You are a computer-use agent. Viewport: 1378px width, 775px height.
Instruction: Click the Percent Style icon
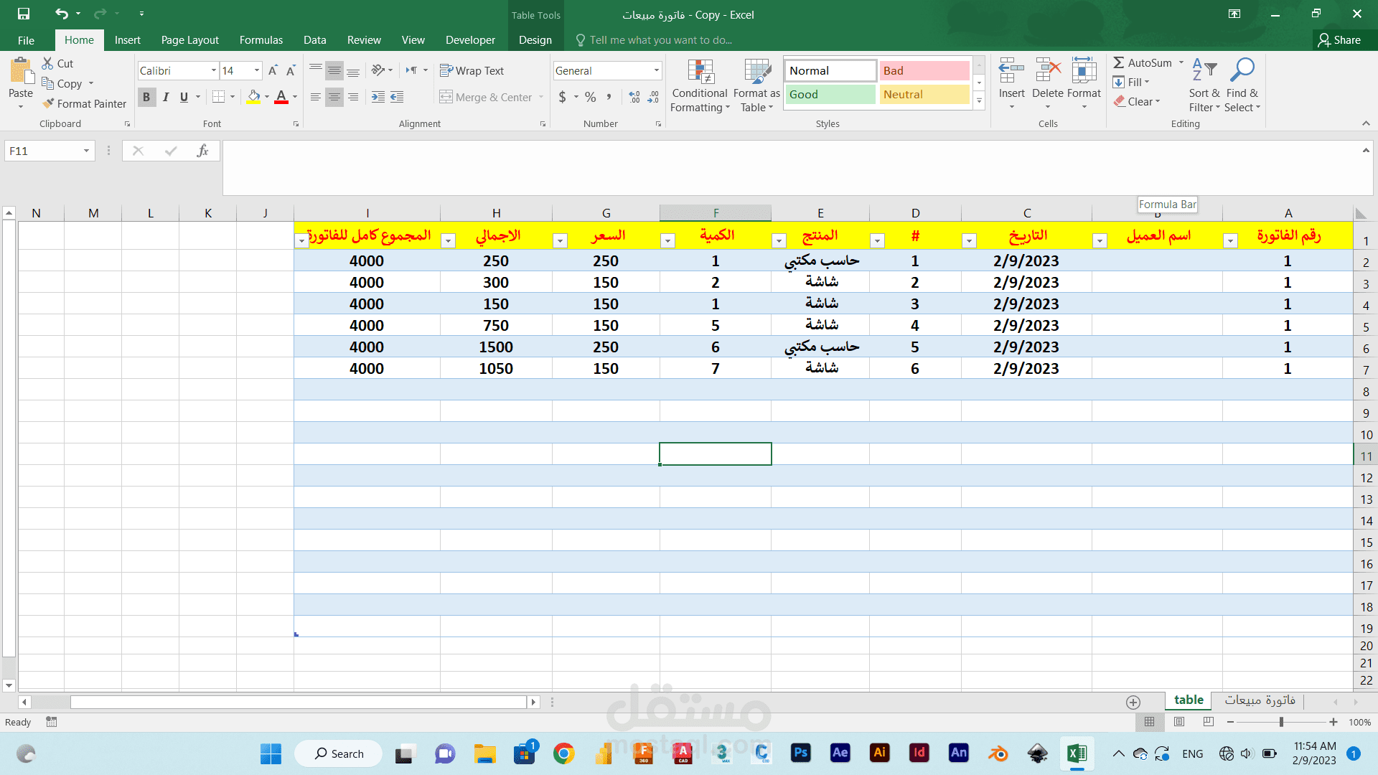click(x=590, y=97)
